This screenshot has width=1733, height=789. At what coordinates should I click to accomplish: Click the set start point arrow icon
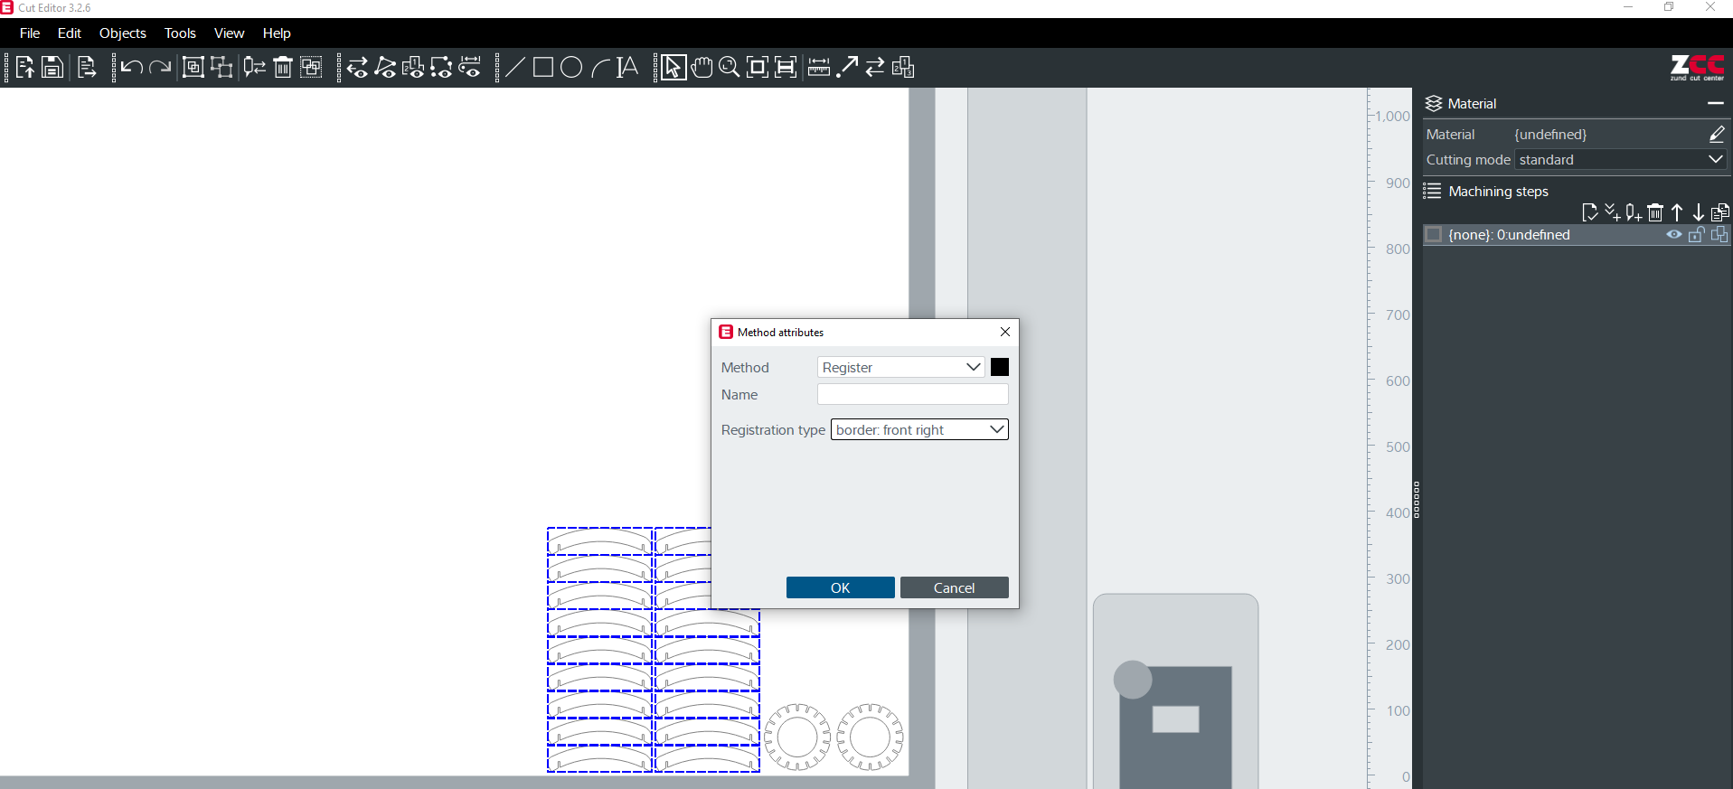click(x=847, y=67)
